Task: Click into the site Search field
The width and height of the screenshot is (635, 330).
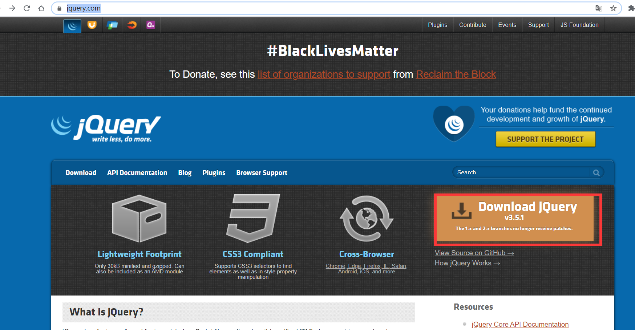Action: click(x=521, y=172)
